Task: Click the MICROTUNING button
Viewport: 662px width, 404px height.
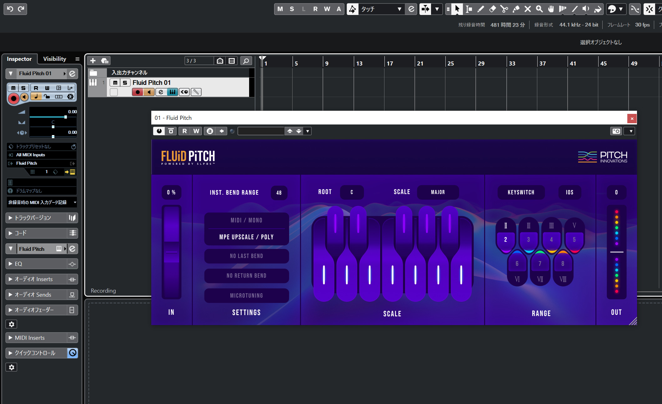Action: (247, 295)
